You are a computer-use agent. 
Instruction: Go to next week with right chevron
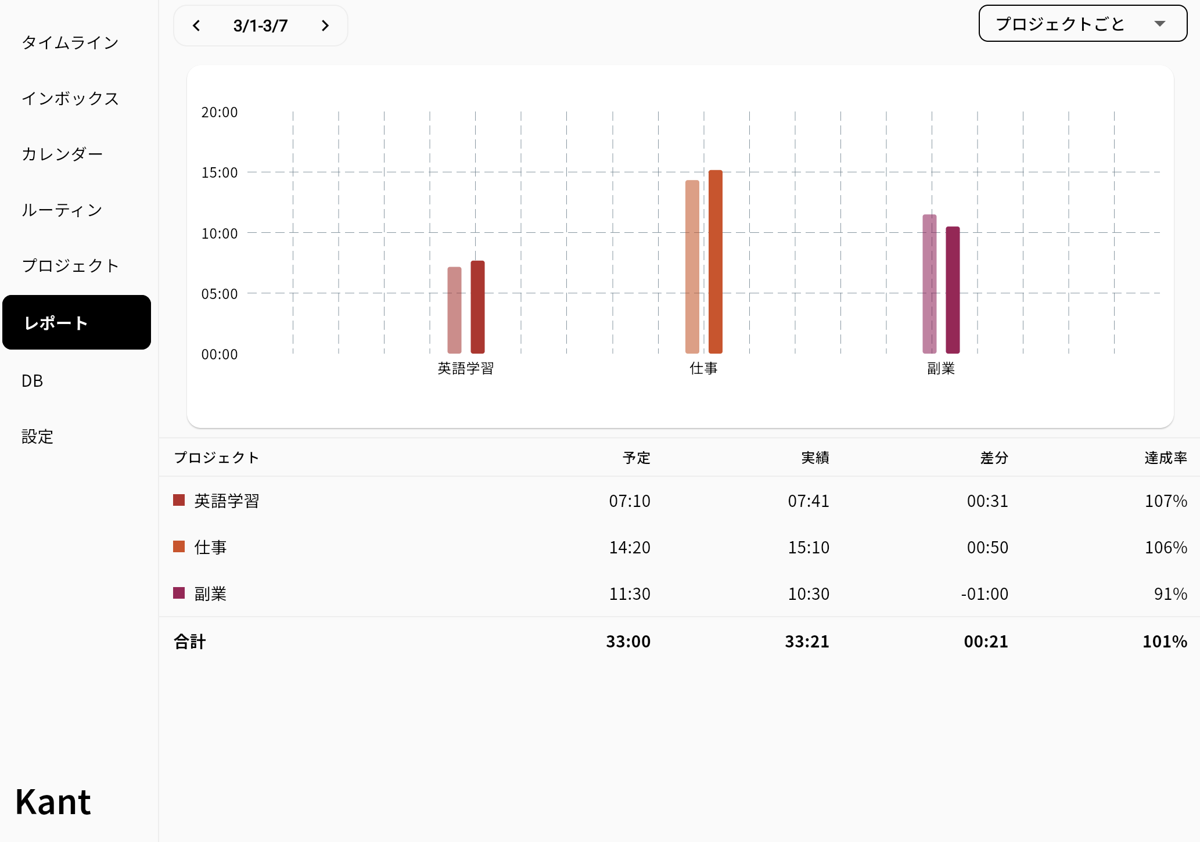click(325, 26)
